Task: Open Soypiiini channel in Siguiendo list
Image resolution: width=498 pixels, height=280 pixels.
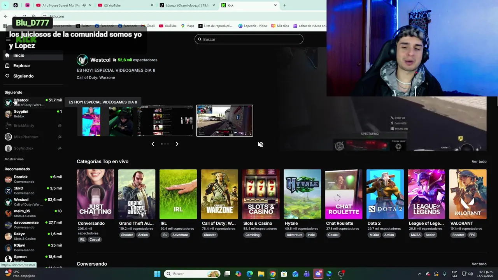Action: 33,114
